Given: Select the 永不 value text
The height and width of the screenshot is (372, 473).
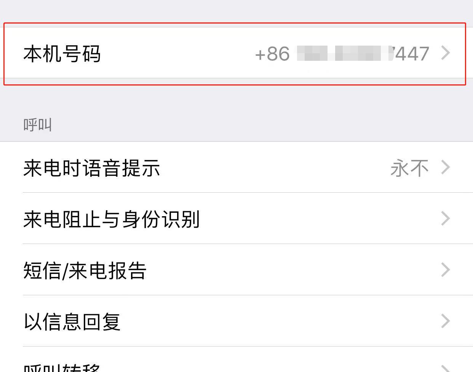Looking at the screenshot, I should point(409,168).
